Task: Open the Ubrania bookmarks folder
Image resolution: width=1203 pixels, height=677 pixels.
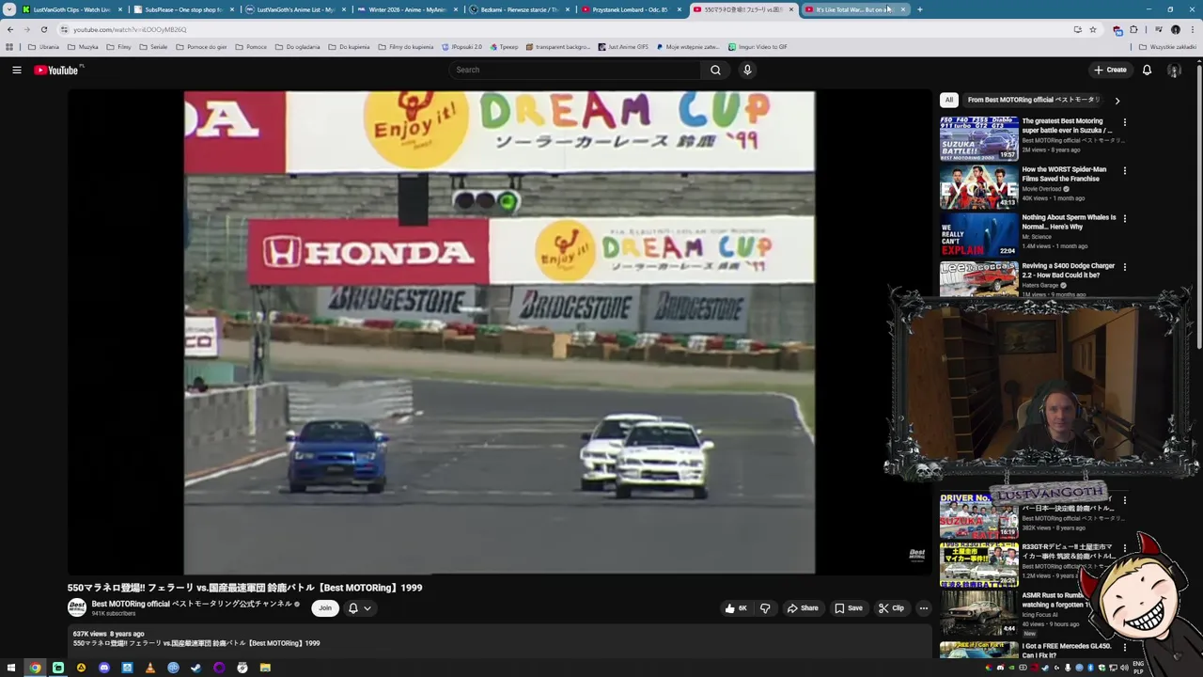Action: coord(43,46)
